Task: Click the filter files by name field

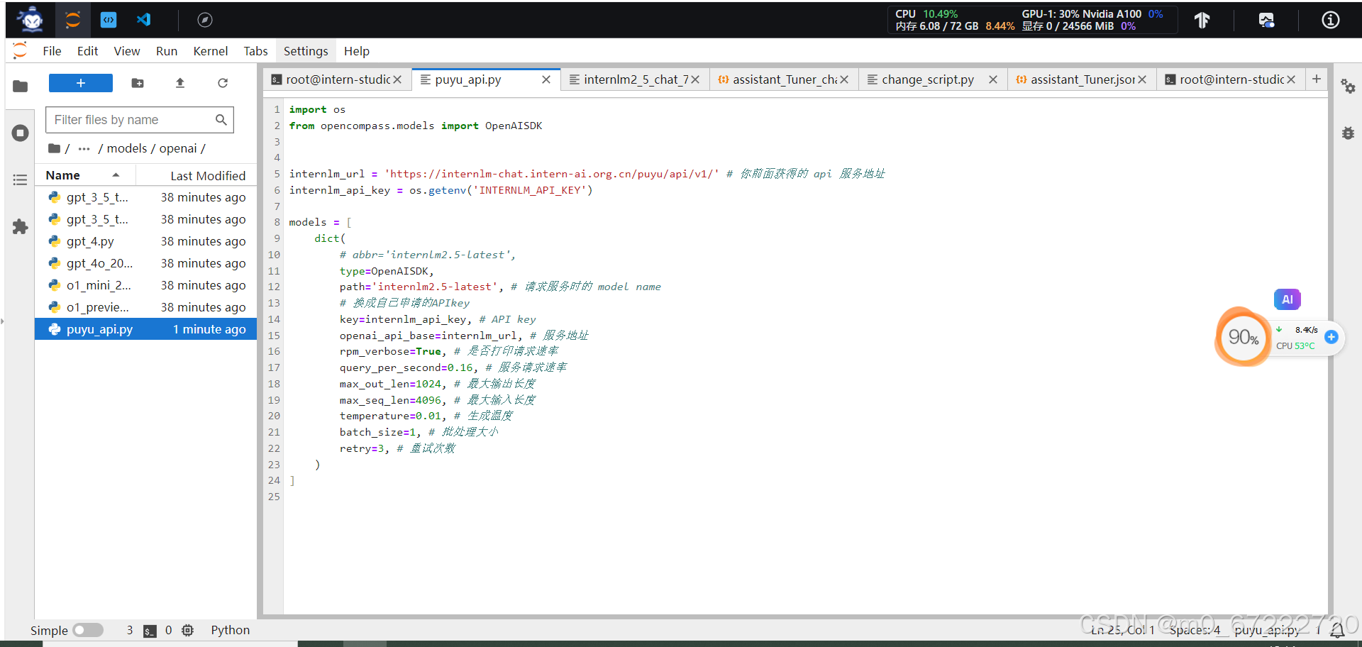Action: click(x=131, y=119)
